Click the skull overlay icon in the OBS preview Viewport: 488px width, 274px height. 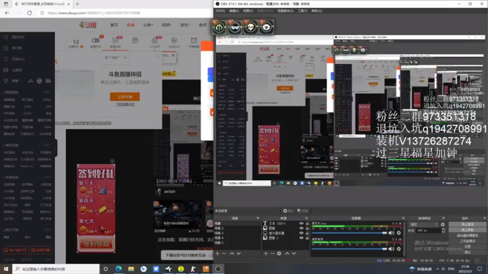coord(250,27)
